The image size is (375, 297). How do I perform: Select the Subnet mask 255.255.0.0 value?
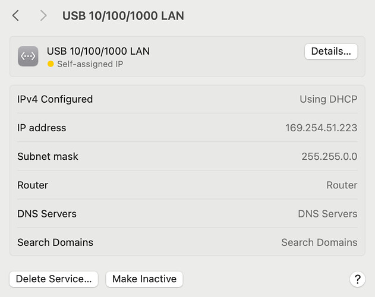click(x=329, y=156)
